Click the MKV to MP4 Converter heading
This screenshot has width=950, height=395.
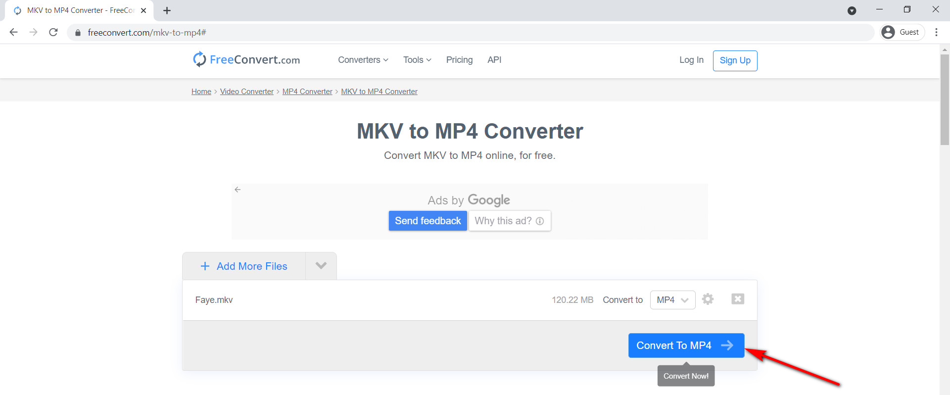[x=470, y=131]
